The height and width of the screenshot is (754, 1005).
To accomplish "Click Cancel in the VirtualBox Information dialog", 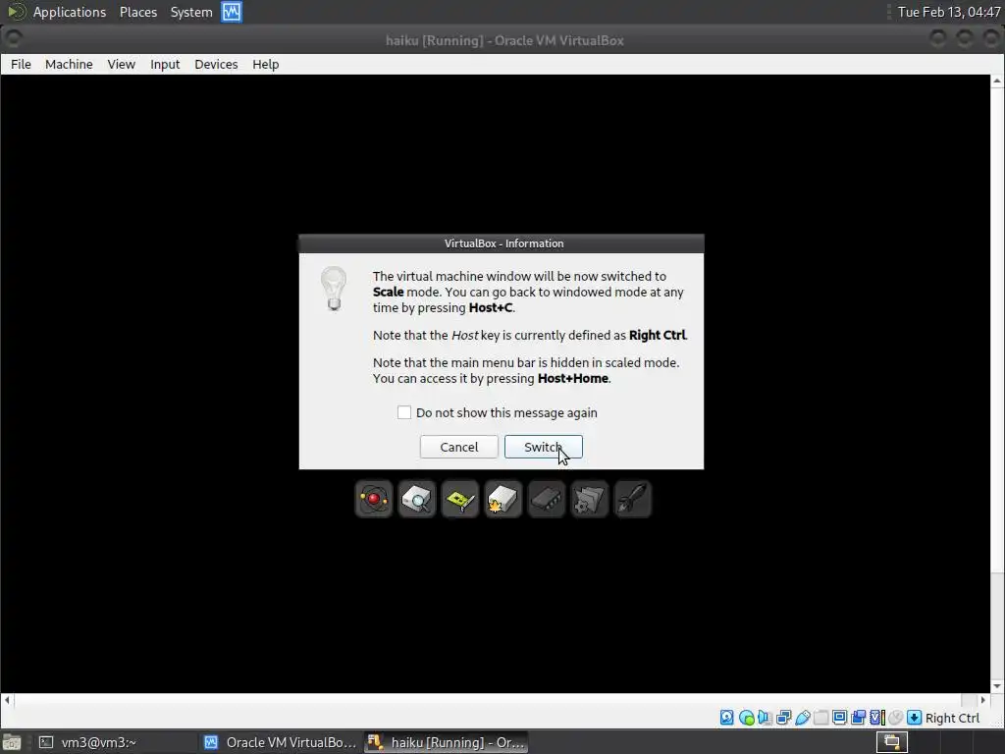I will (459, 447).
